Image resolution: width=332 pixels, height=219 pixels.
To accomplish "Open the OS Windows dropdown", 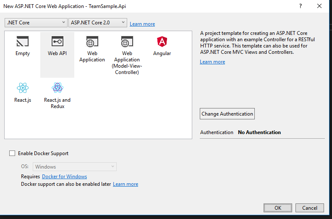I will pos(75,167).
